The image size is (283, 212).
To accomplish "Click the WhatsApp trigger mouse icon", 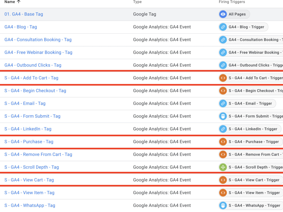I will pyautogui.click(x=223, y=205).
